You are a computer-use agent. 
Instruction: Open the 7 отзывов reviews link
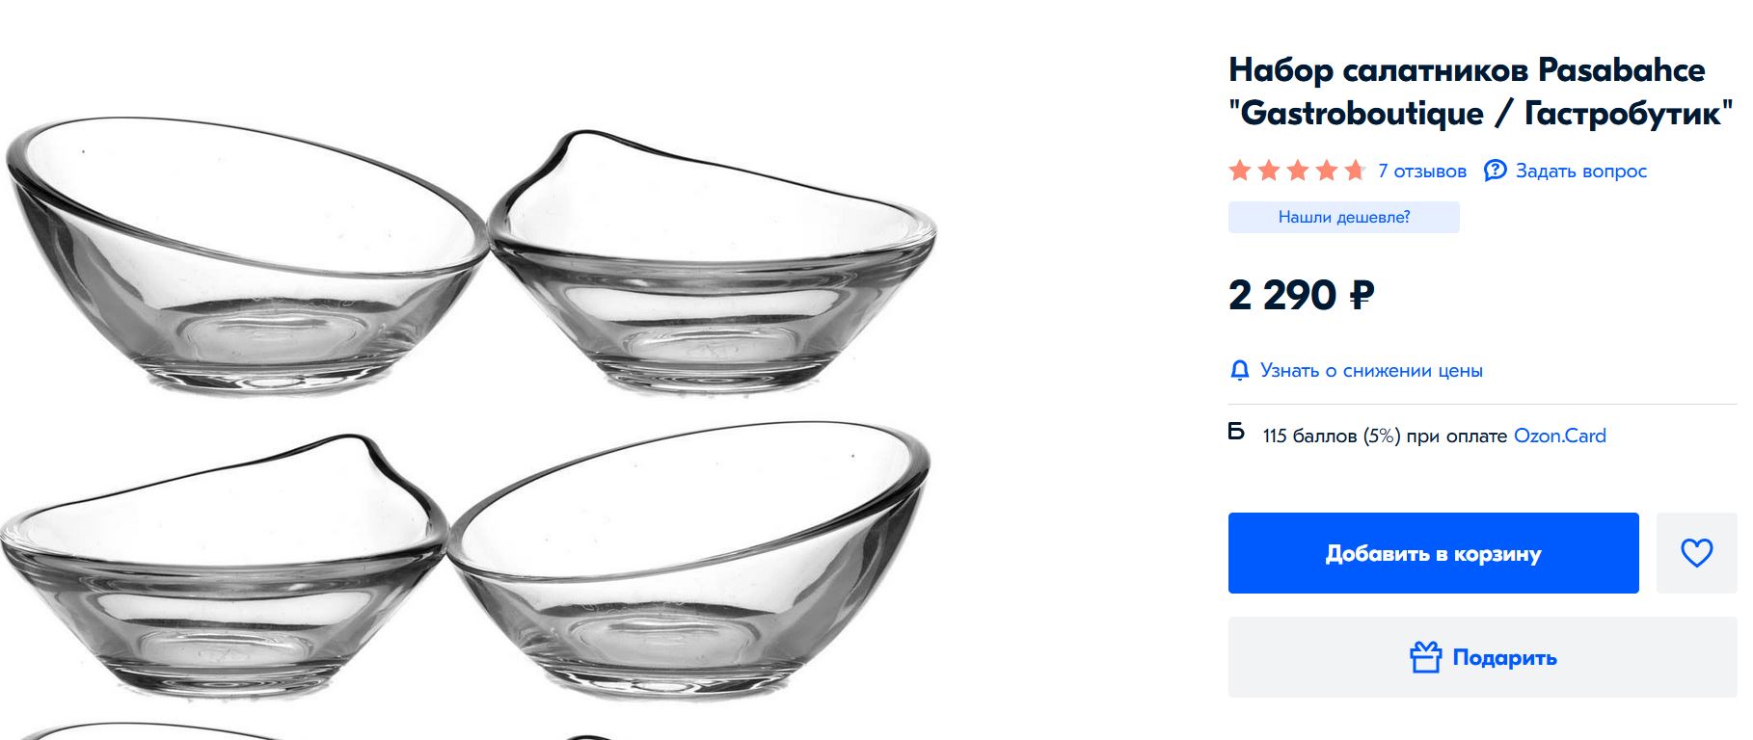pos(1422,172)
